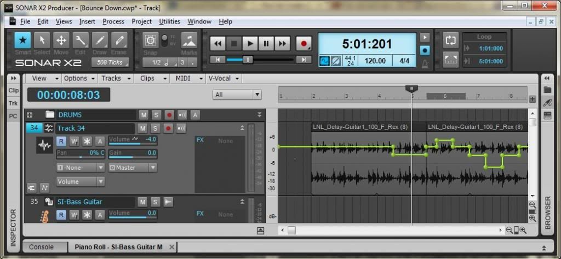The height and width of the screenshot is (259, 561).
Task: Expand the DRUMS track folder
Action: 30,115
